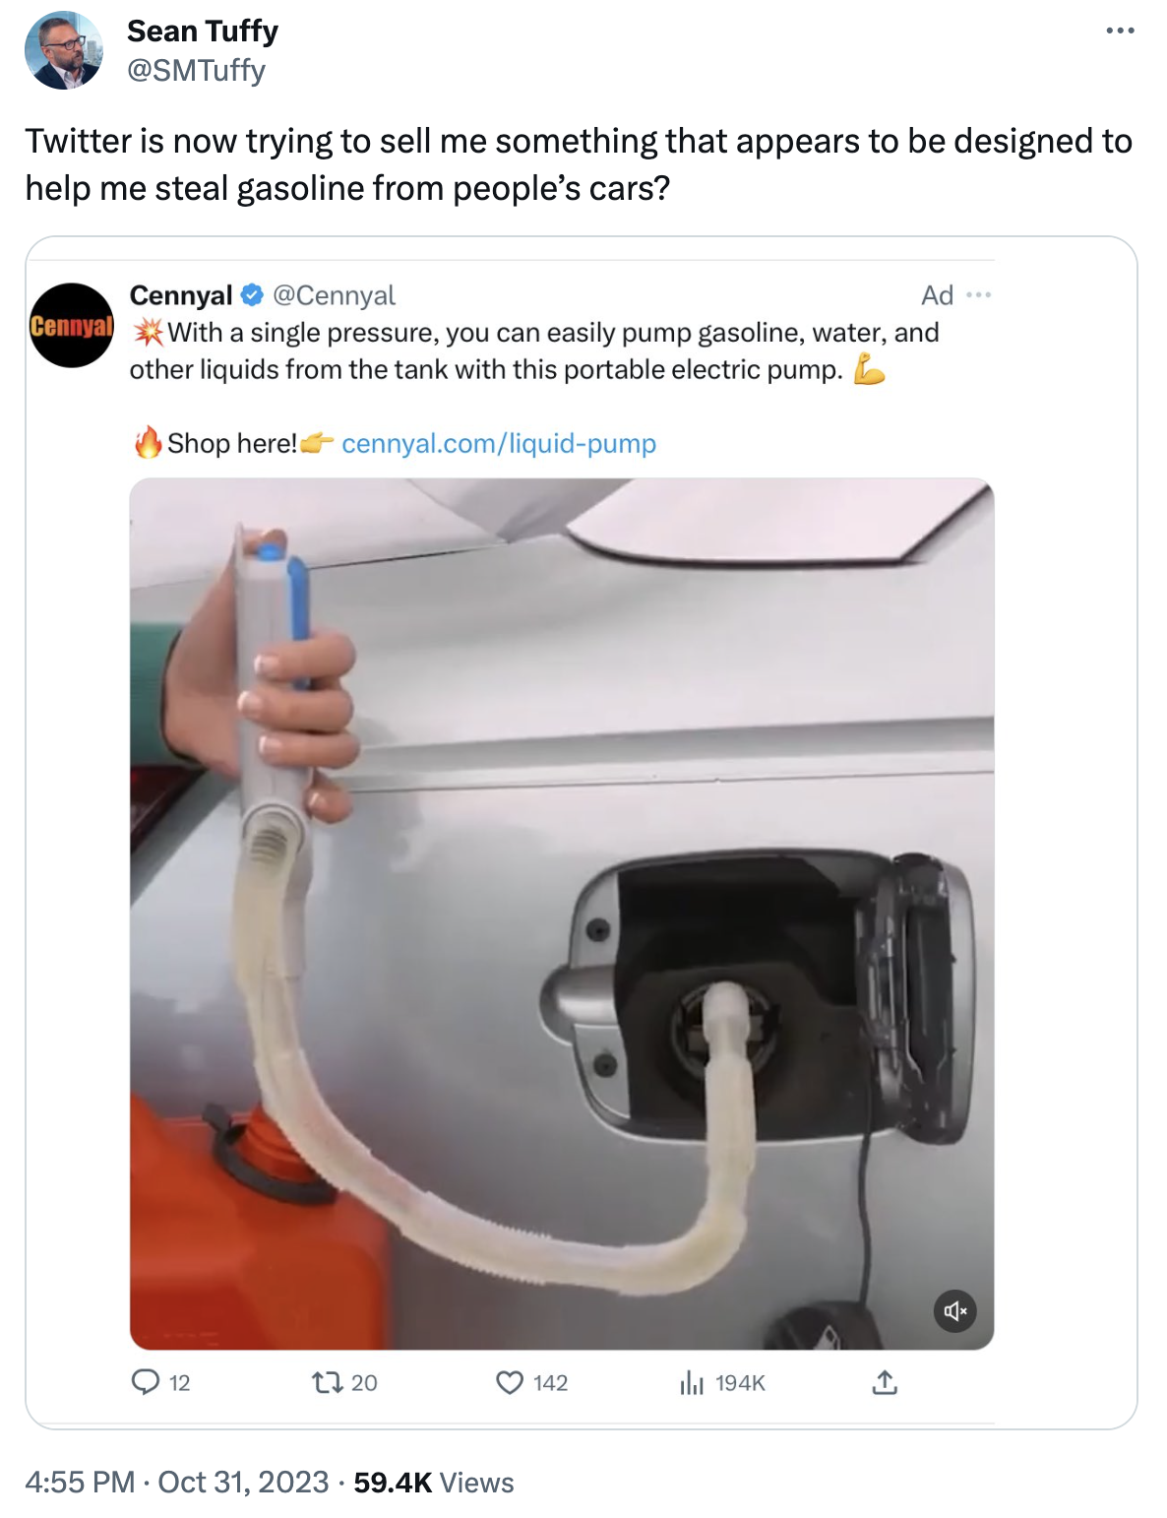Click the 59.4K Views count

point(434,1483)
